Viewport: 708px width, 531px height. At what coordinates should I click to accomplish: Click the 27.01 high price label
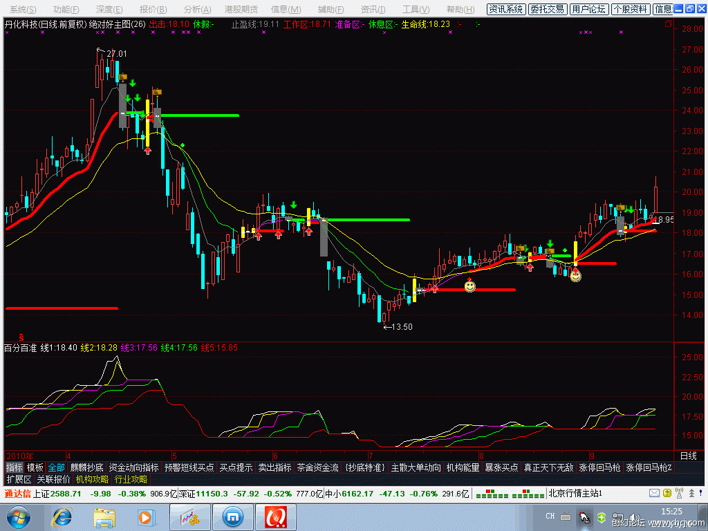pyautogui.click(x=116, y=54)
